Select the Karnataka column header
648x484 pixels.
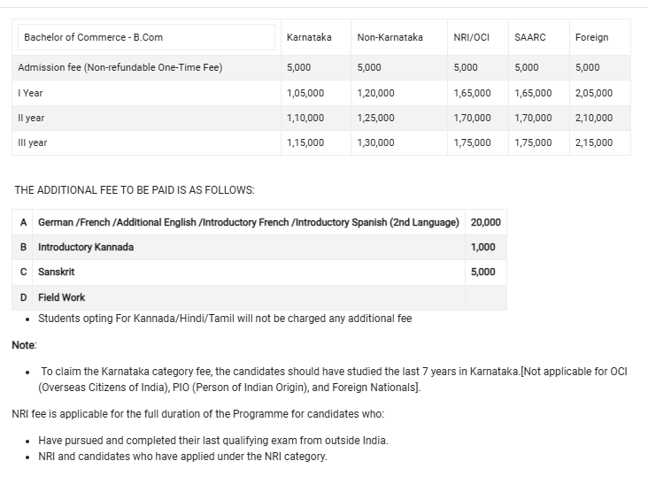[x=309, y=37]
